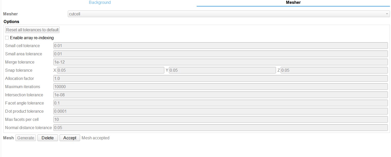391x157 pixels.
Task: Focus the Normal distance tolerance input
Action: (220, 128)
